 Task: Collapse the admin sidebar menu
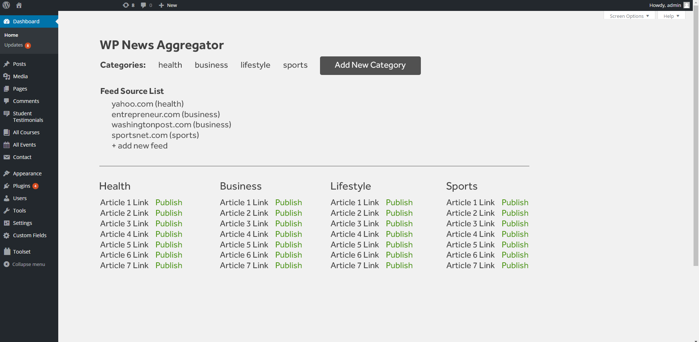[28, 265]
